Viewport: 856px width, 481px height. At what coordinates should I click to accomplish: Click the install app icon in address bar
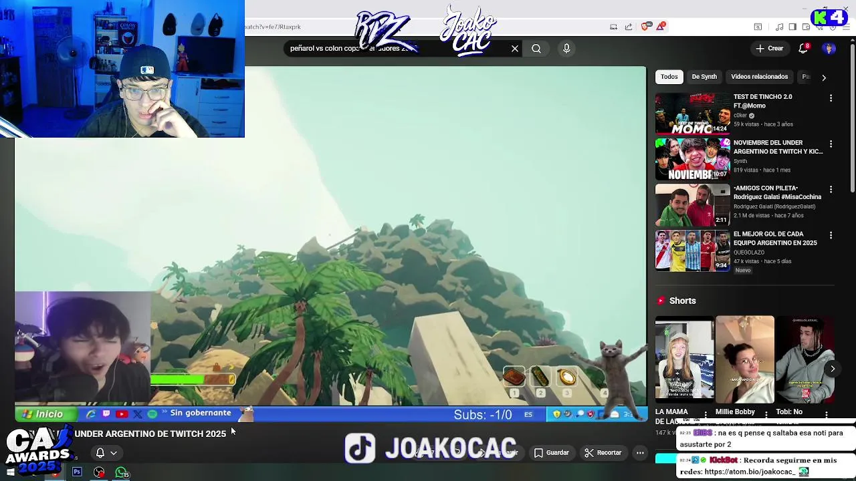613,27
